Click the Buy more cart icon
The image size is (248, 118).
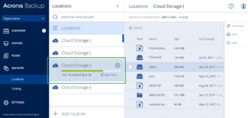tap(102, 75)
